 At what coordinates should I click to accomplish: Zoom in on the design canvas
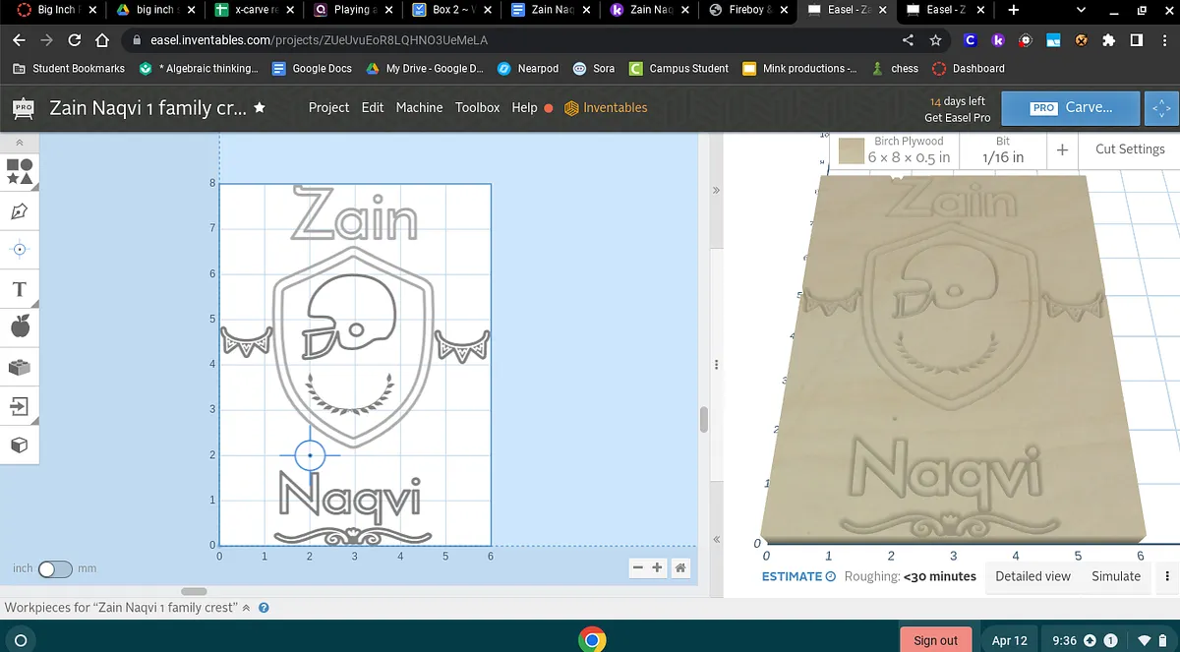pyautogui.click(x=657, y=567)
